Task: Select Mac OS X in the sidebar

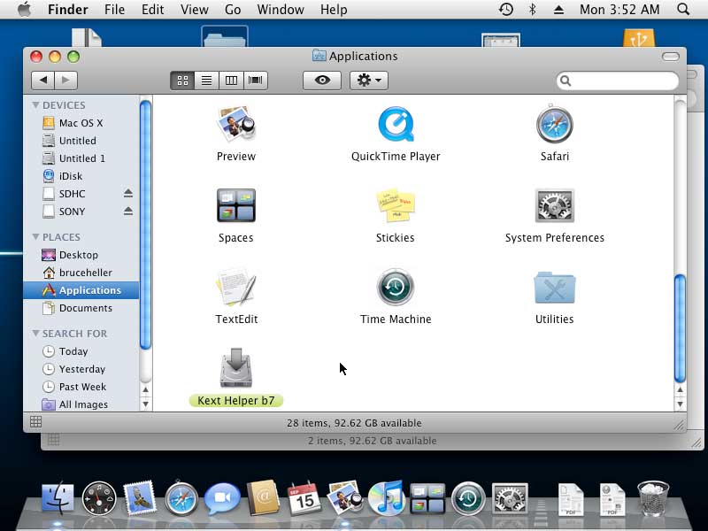Action: tap(81, 123)
